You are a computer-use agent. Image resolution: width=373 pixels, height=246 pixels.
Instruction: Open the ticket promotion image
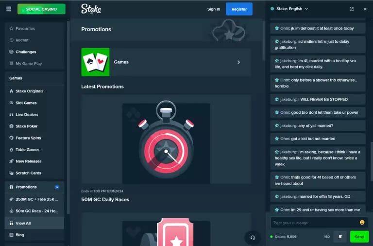click(x=166, y=229)
